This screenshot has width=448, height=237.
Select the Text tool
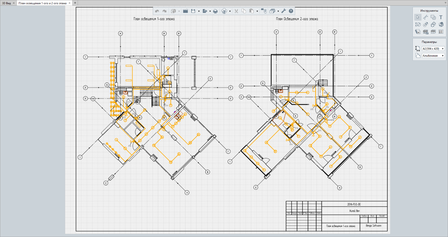coord(441,17)
